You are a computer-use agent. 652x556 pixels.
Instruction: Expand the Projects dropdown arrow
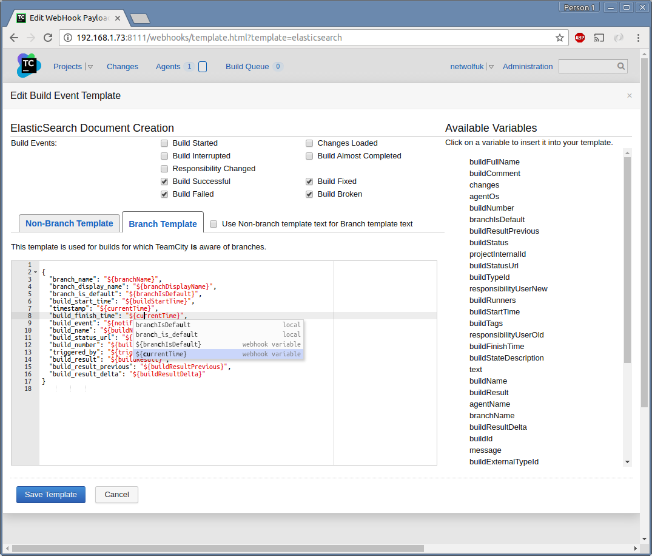coord(90,67)
